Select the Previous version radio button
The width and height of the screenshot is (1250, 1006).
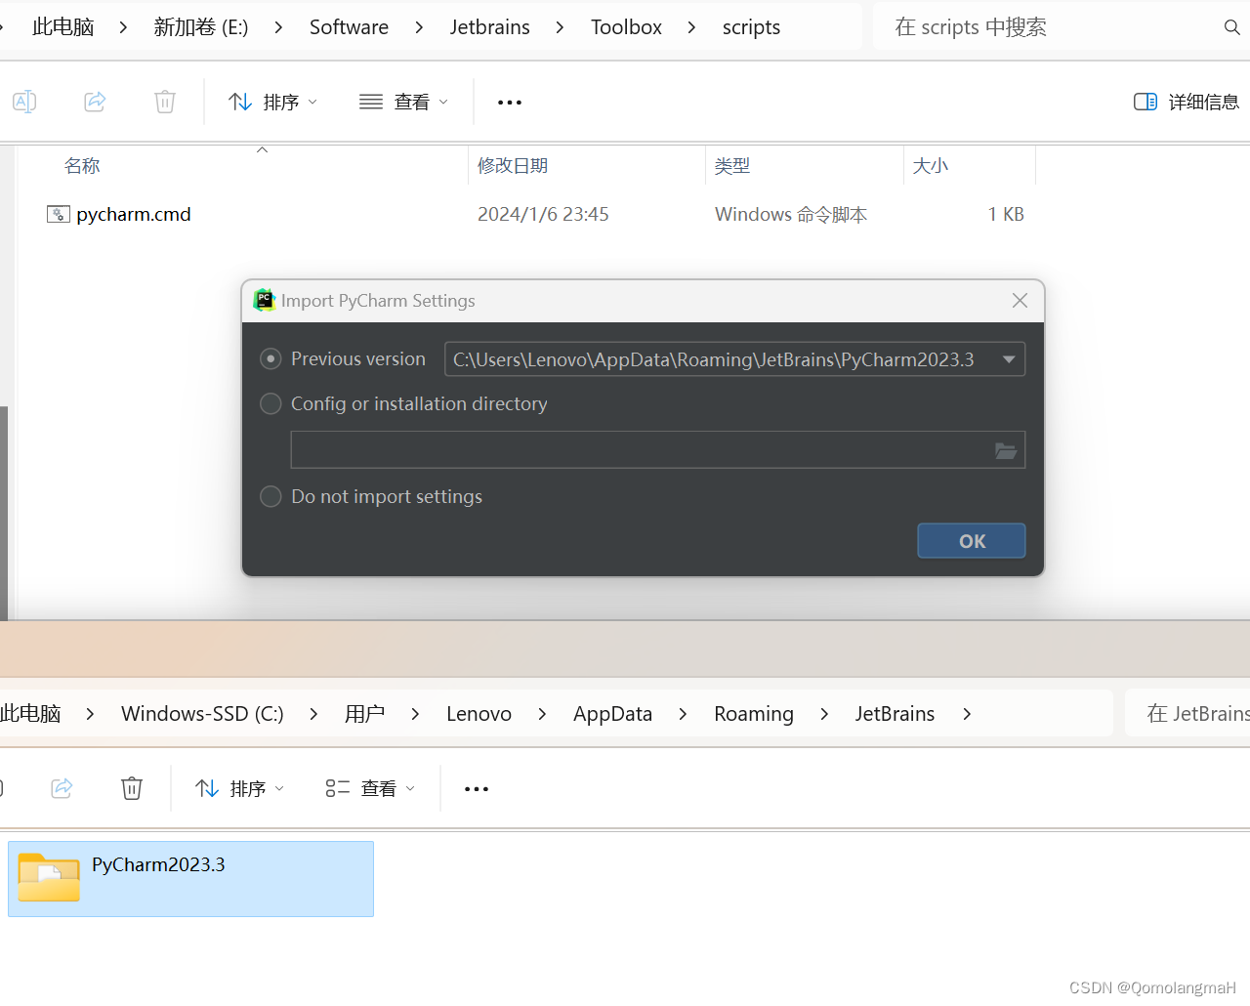(x=271, y=359)
